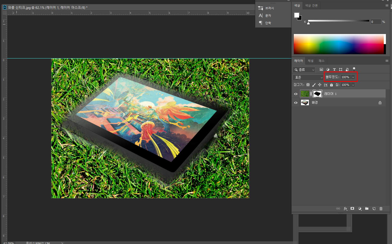Filter layers by pixel layer icon
The width and height of the screenshot is (392, 244).
click(x=321, y=69)
